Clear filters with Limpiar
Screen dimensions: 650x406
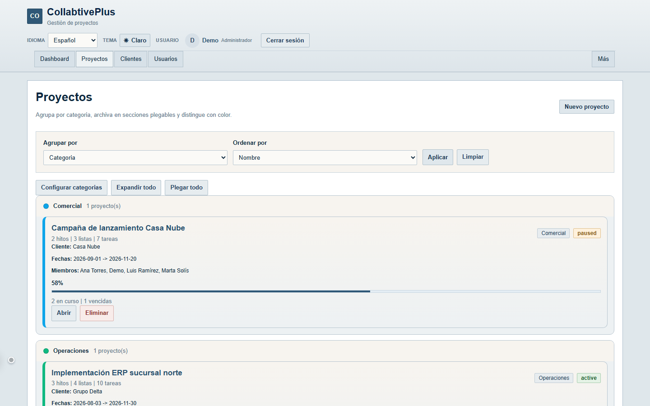(473, 157)
